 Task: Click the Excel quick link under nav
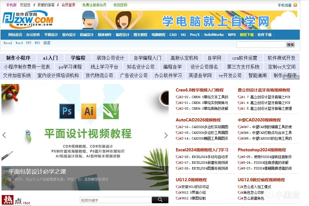[x=8, y=43]
